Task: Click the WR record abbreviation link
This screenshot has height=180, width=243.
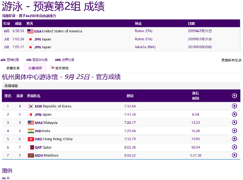Action: pos(7,31)
